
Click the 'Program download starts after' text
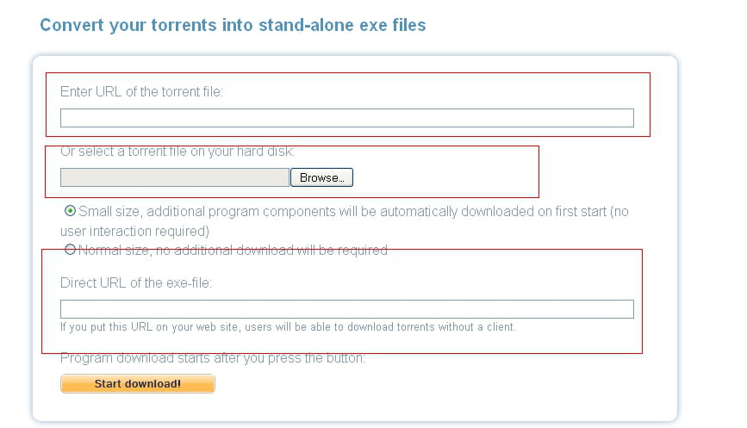[213, 358]
